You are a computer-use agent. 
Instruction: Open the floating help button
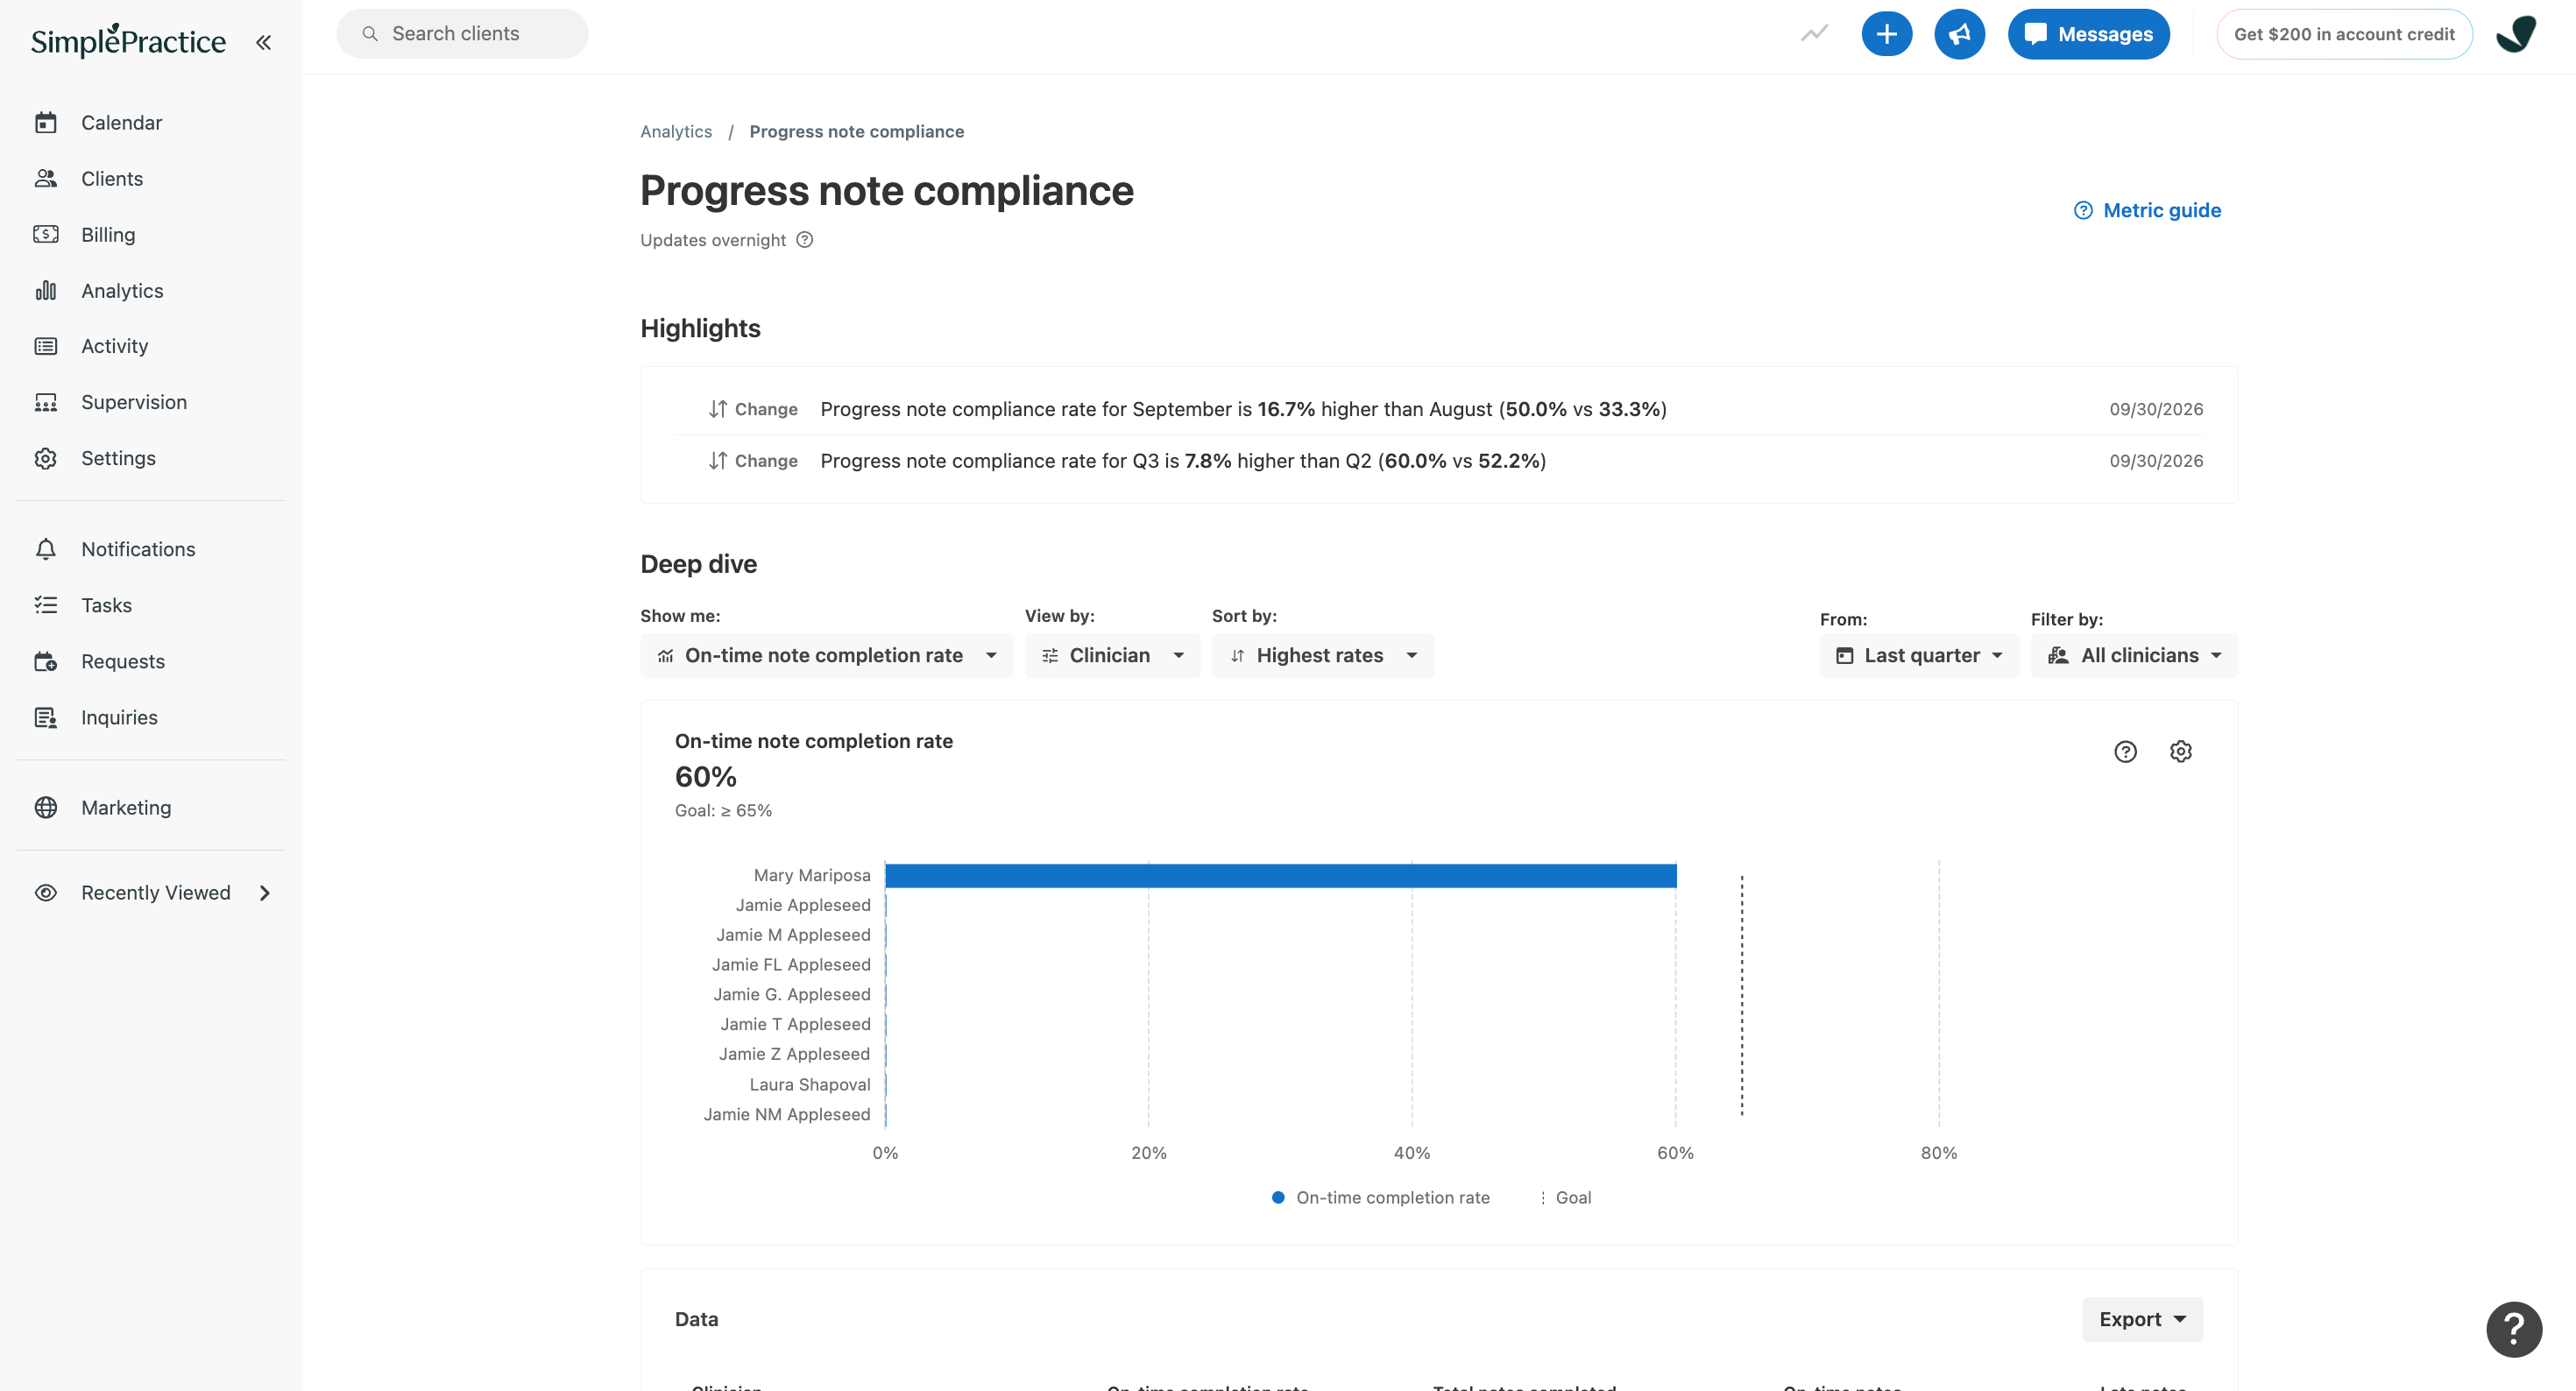(2514, 1329)
